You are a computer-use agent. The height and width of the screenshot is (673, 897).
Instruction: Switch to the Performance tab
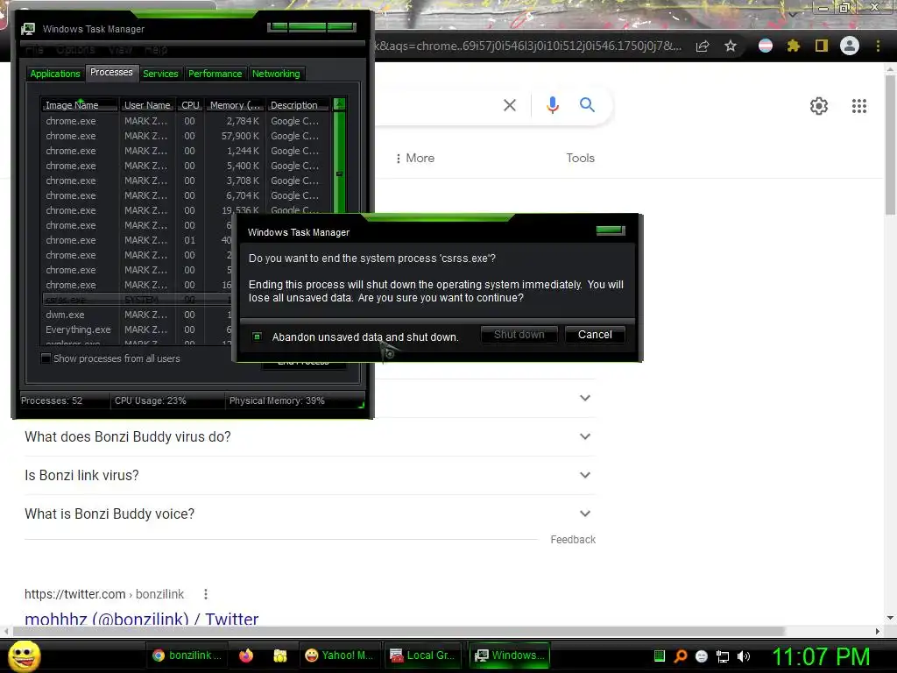point(215,74)
